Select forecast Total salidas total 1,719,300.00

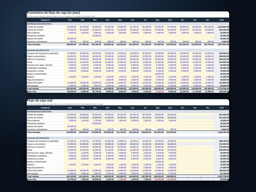pos(223,89)
